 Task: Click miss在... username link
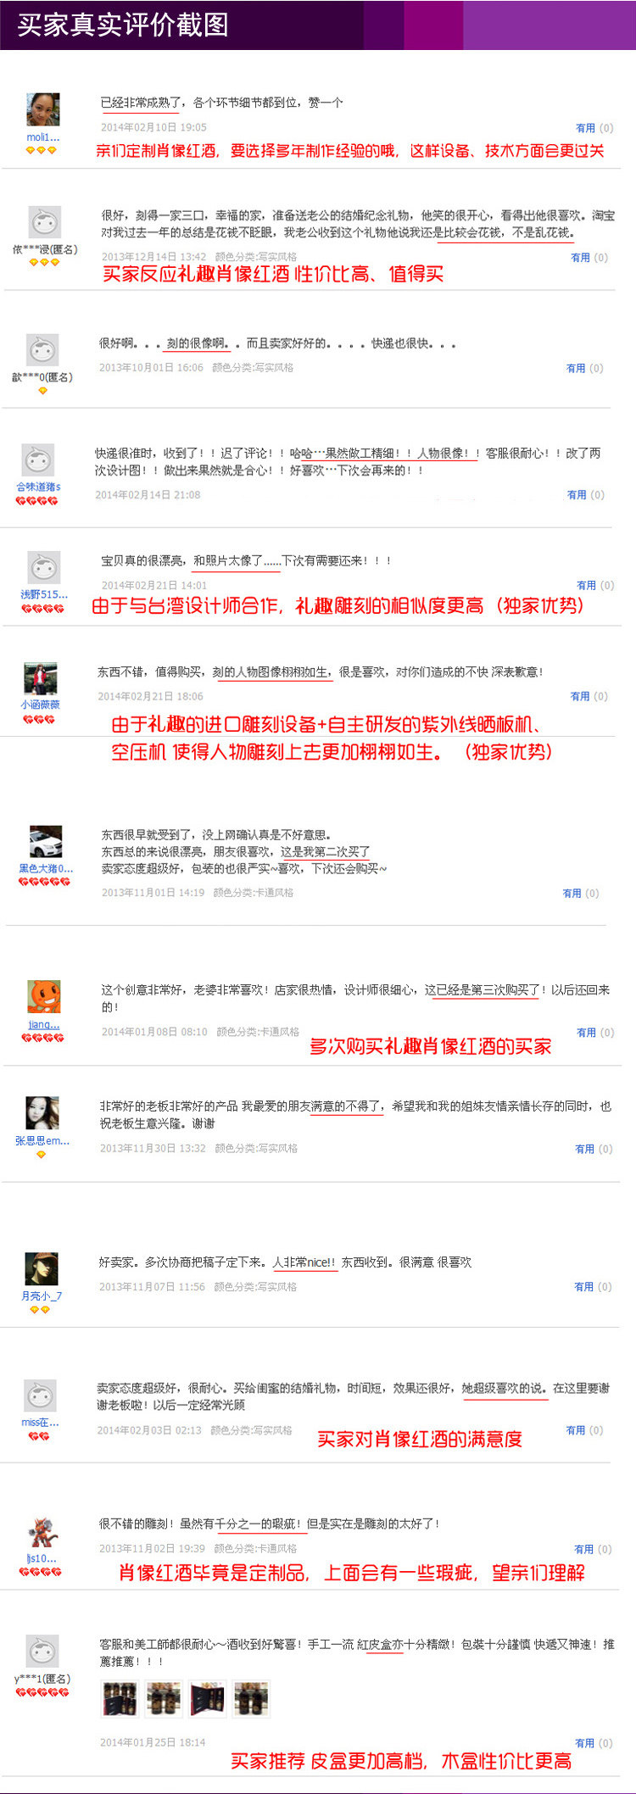[40, 1422]
